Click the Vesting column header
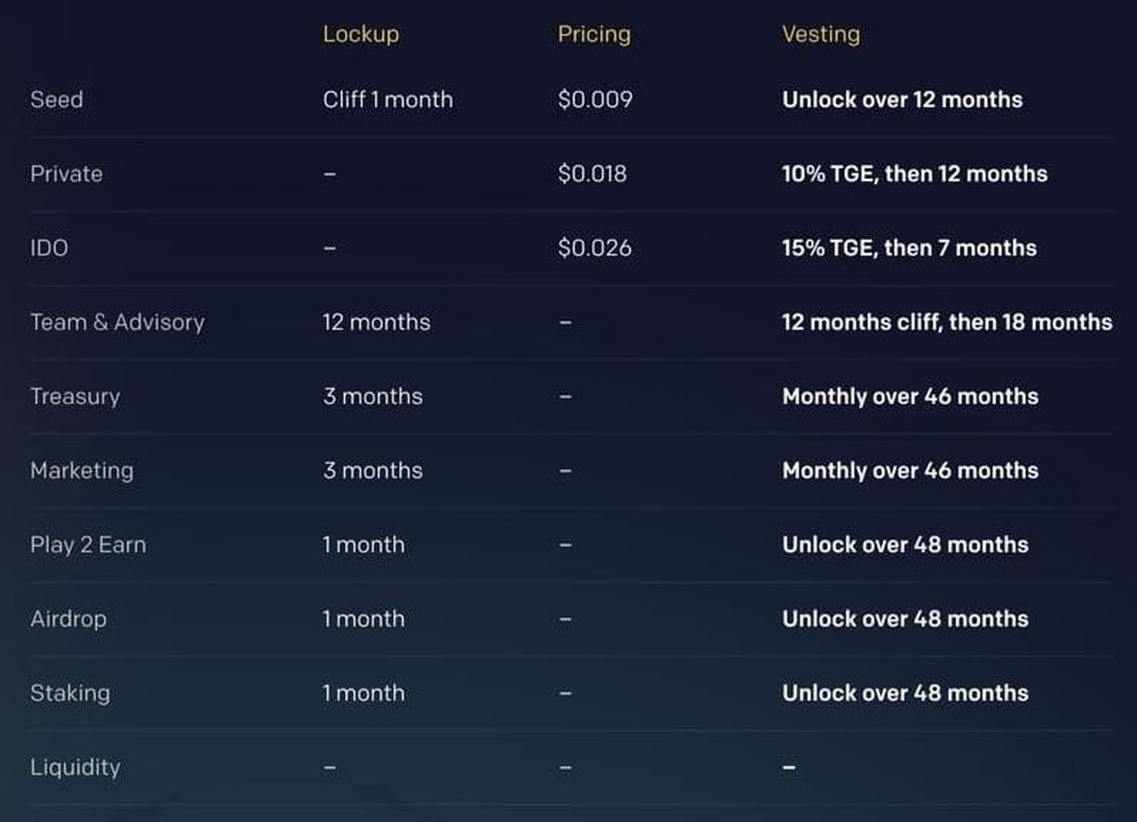The height and width of the screenshot is (822, 1137). pyautogui.click(x=821, y=34)
